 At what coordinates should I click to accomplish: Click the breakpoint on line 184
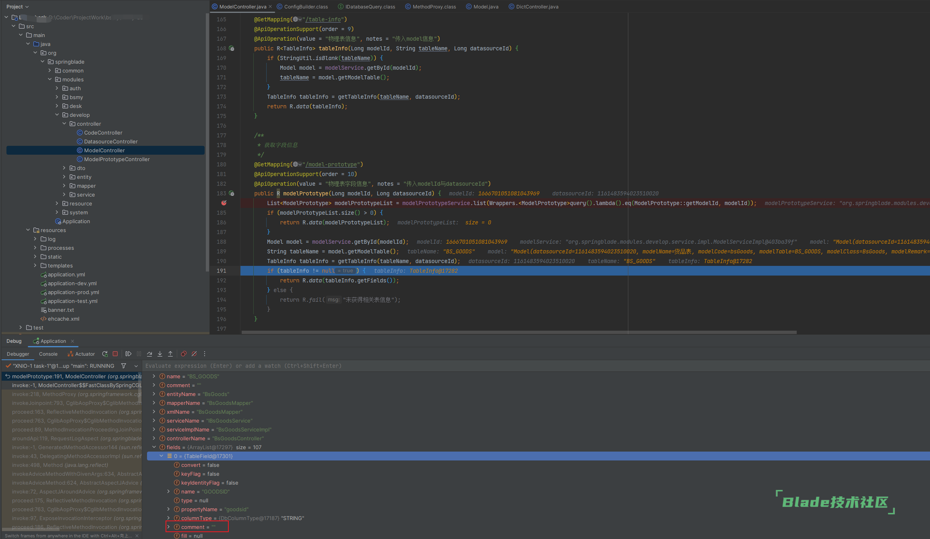click(x=224, y=203)
